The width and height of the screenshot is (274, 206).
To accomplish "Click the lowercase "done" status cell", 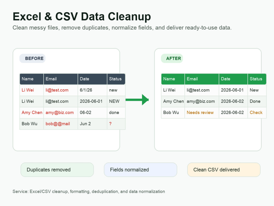I will click(116, 113).
